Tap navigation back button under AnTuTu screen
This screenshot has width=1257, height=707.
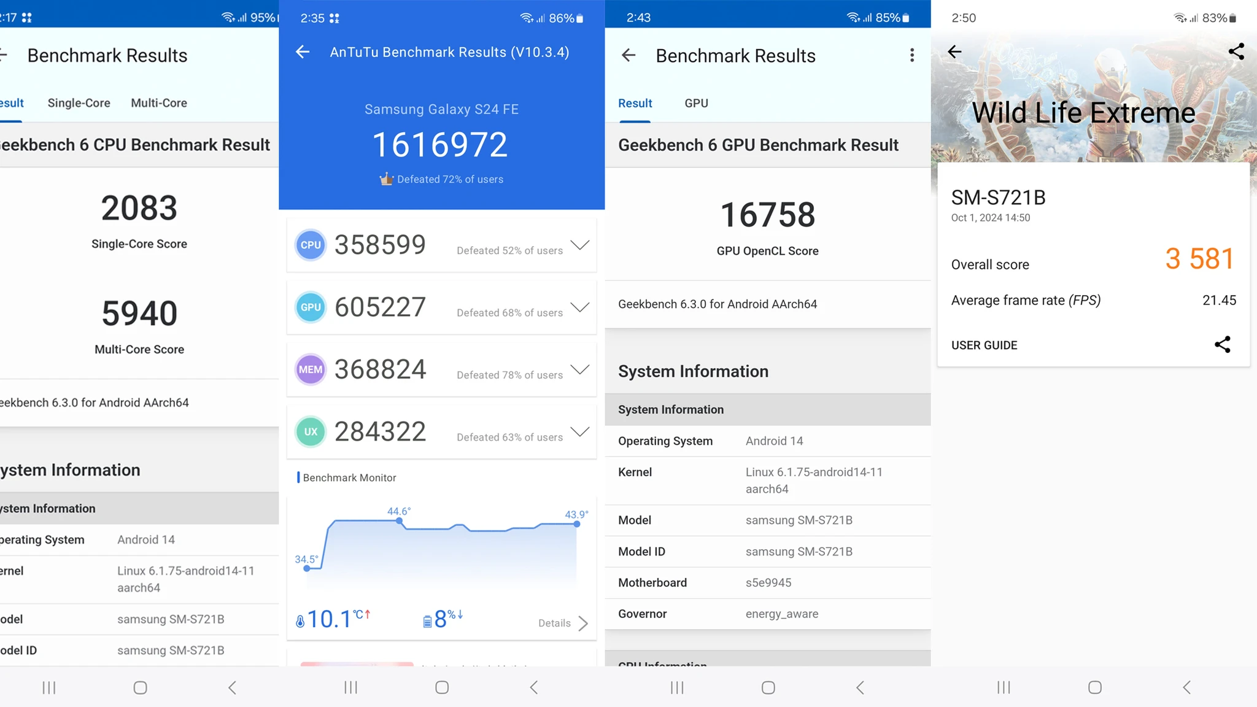point(534,687)
